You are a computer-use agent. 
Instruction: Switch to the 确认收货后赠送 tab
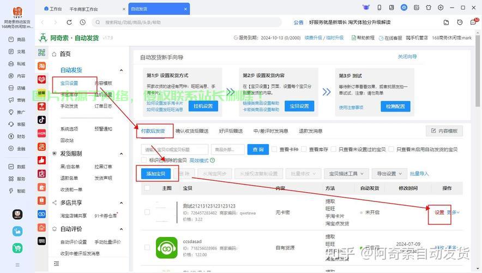point(192,131)
